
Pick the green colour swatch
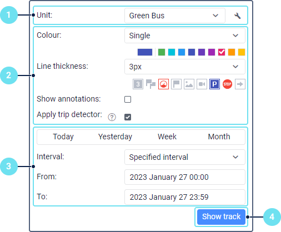click(x=162, y=52)
